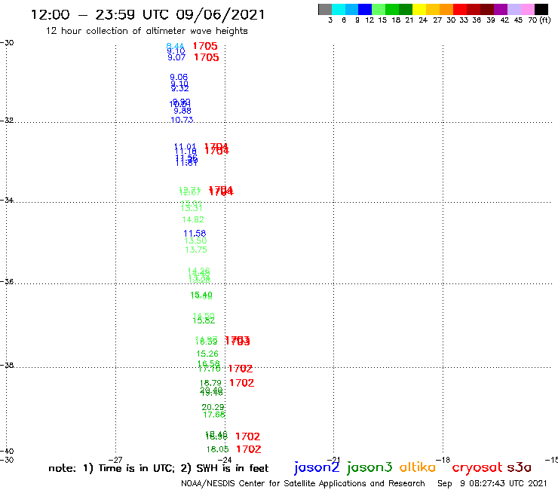Image resolution: width=558 pixels, height=490 pixels.
Task: Click latitude axis label -34
Action: 7,200
